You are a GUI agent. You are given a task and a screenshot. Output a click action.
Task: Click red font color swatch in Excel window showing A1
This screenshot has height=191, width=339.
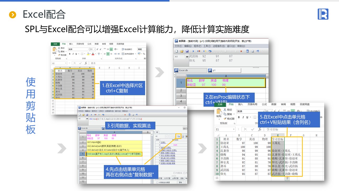[93, 54]
